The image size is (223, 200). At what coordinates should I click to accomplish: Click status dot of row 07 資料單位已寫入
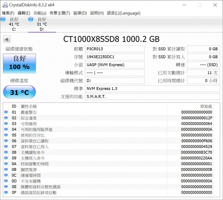[6, 147]
